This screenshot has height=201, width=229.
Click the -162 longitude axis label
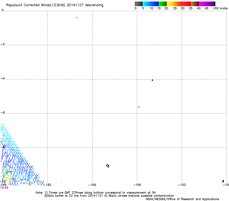tap(48, 185)
